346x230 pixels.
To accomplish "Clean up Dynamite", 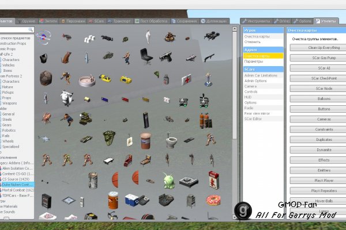I will (318, 150).
